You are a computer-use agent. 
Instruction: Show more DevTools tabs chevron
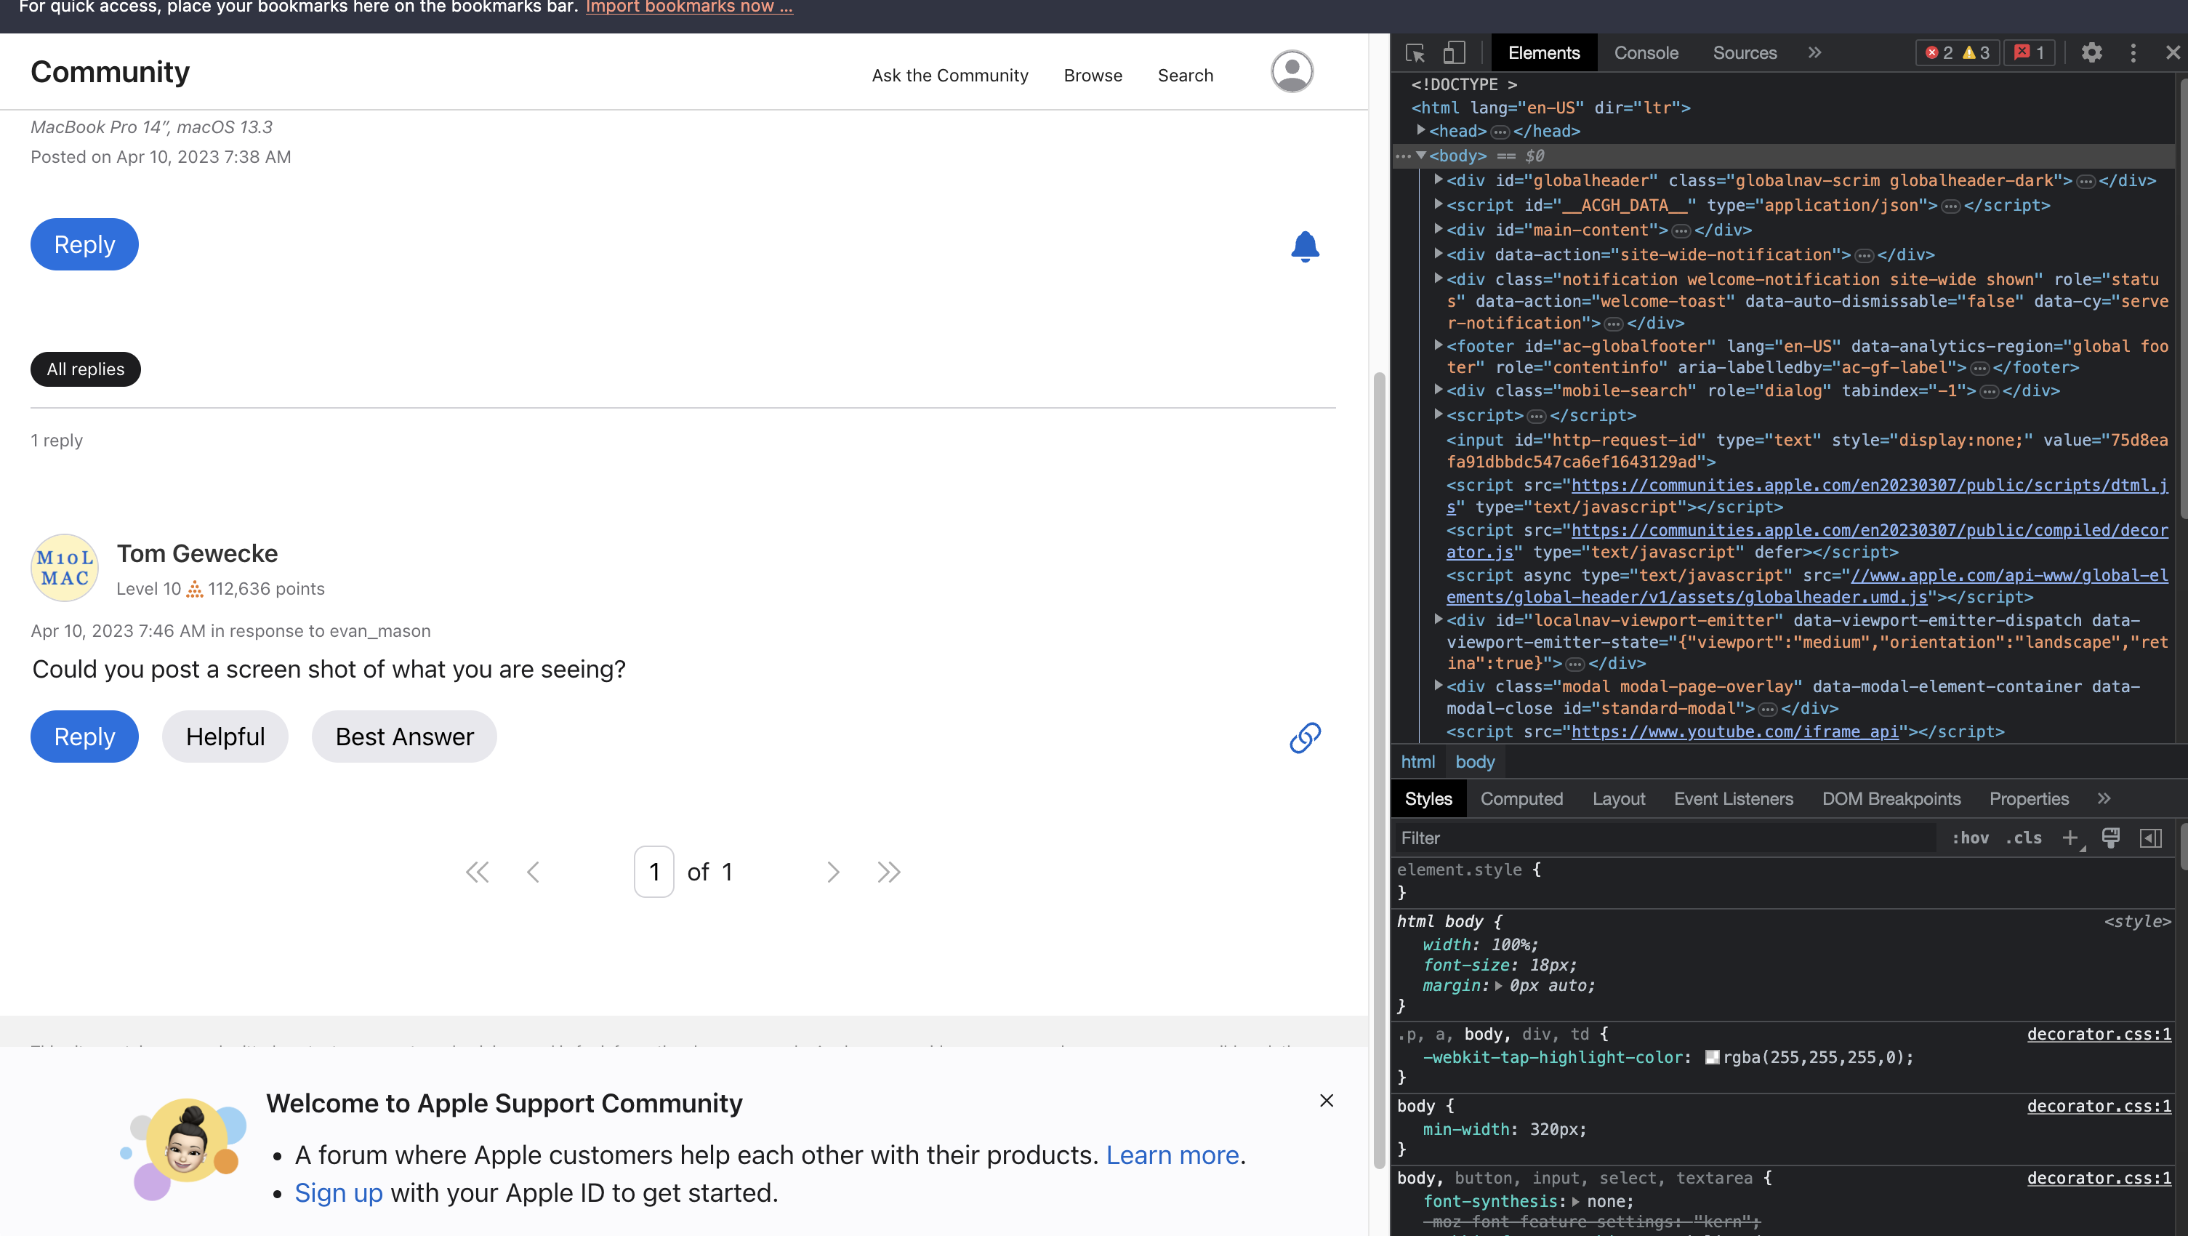[1814, 52]
